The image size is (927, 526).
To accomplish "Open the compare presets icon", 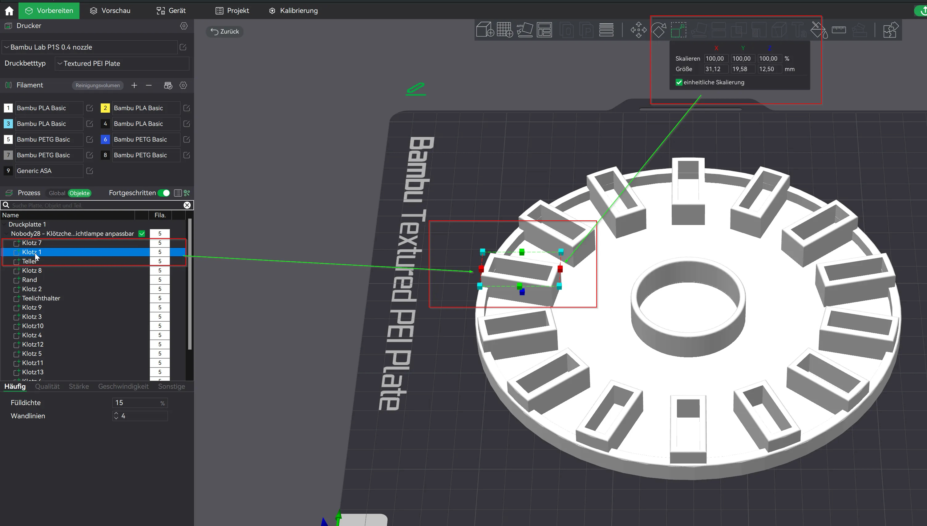I will click(187, 193).
